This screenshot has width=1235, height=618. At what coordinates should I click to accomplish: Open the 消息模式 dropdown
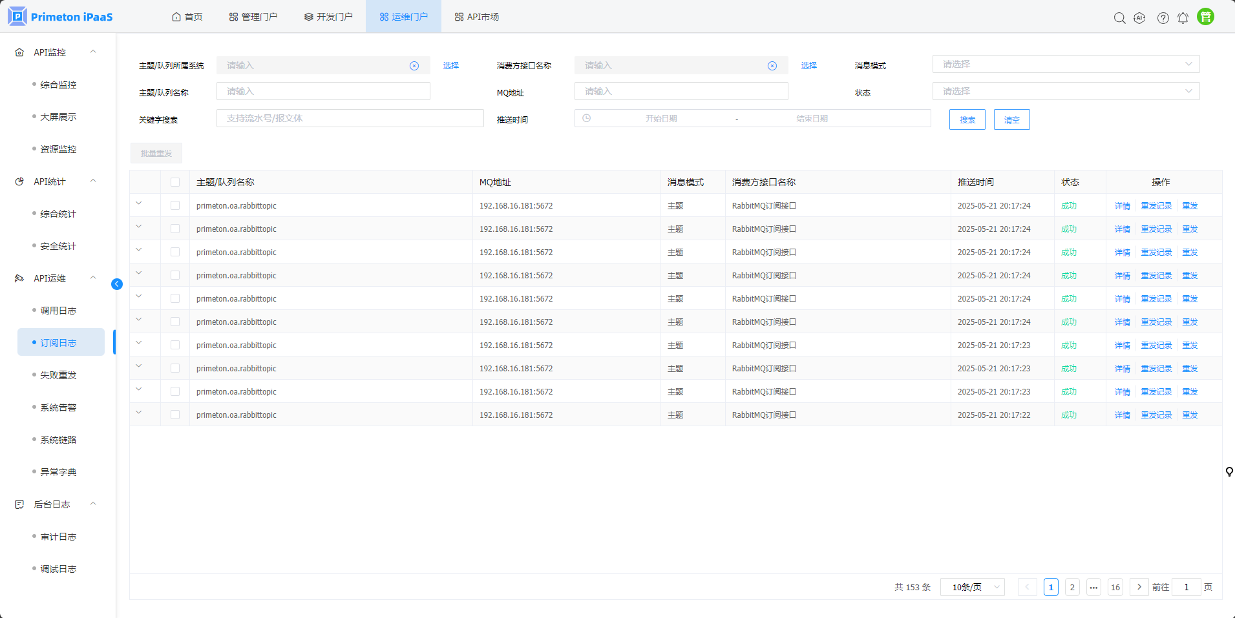point(1065,64)
